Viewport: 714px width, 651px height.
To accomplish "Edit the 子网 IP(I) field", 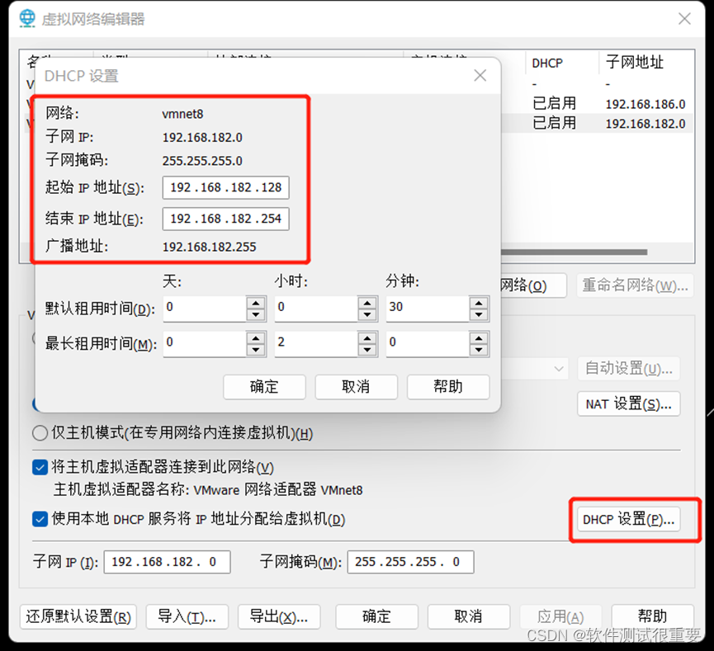I will click(167, 562).
